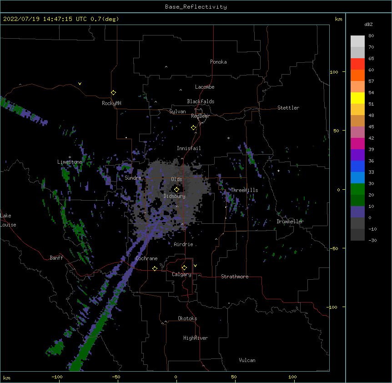Viewport: 392px width, 383px height.
Task: Click the Sylvan label
Action: click(x=177, y=111)
